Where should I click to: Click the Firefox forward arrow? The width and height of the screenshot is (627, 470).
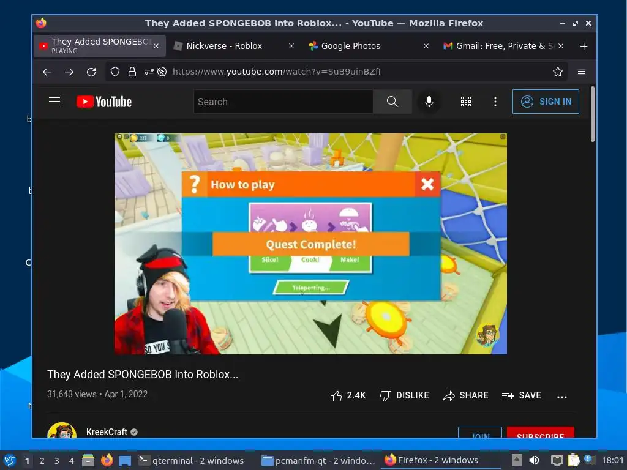[x=69, y=72]
